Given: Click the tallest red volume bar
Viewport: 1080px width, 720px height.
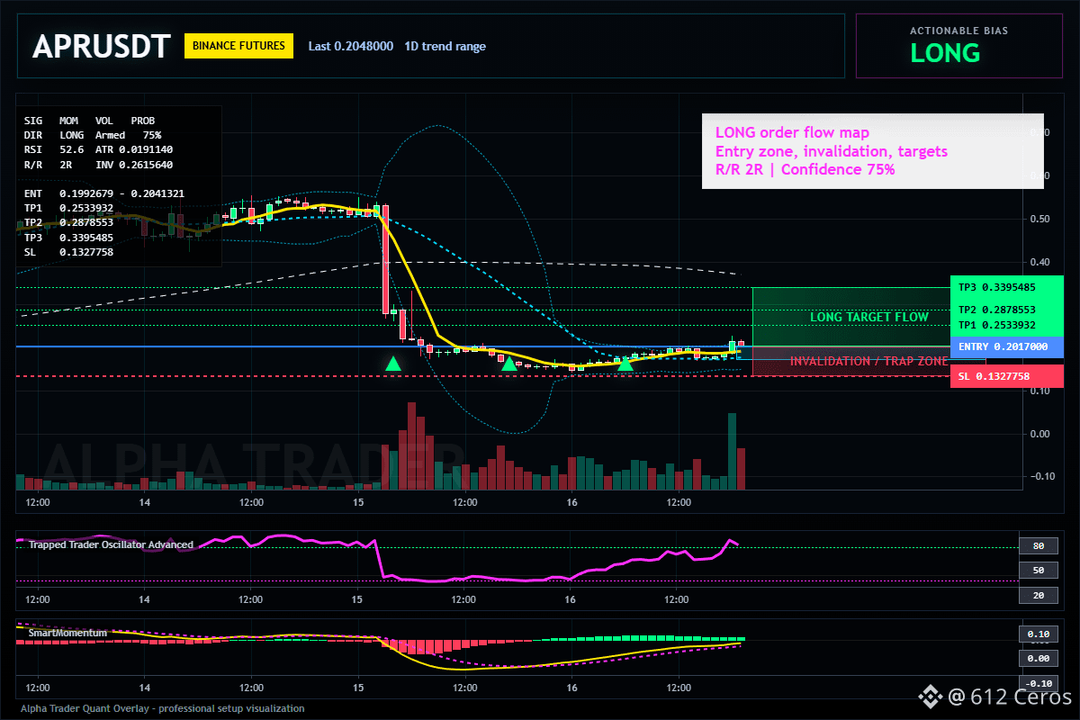Looking at the screenshot, I should click(412, 445).
